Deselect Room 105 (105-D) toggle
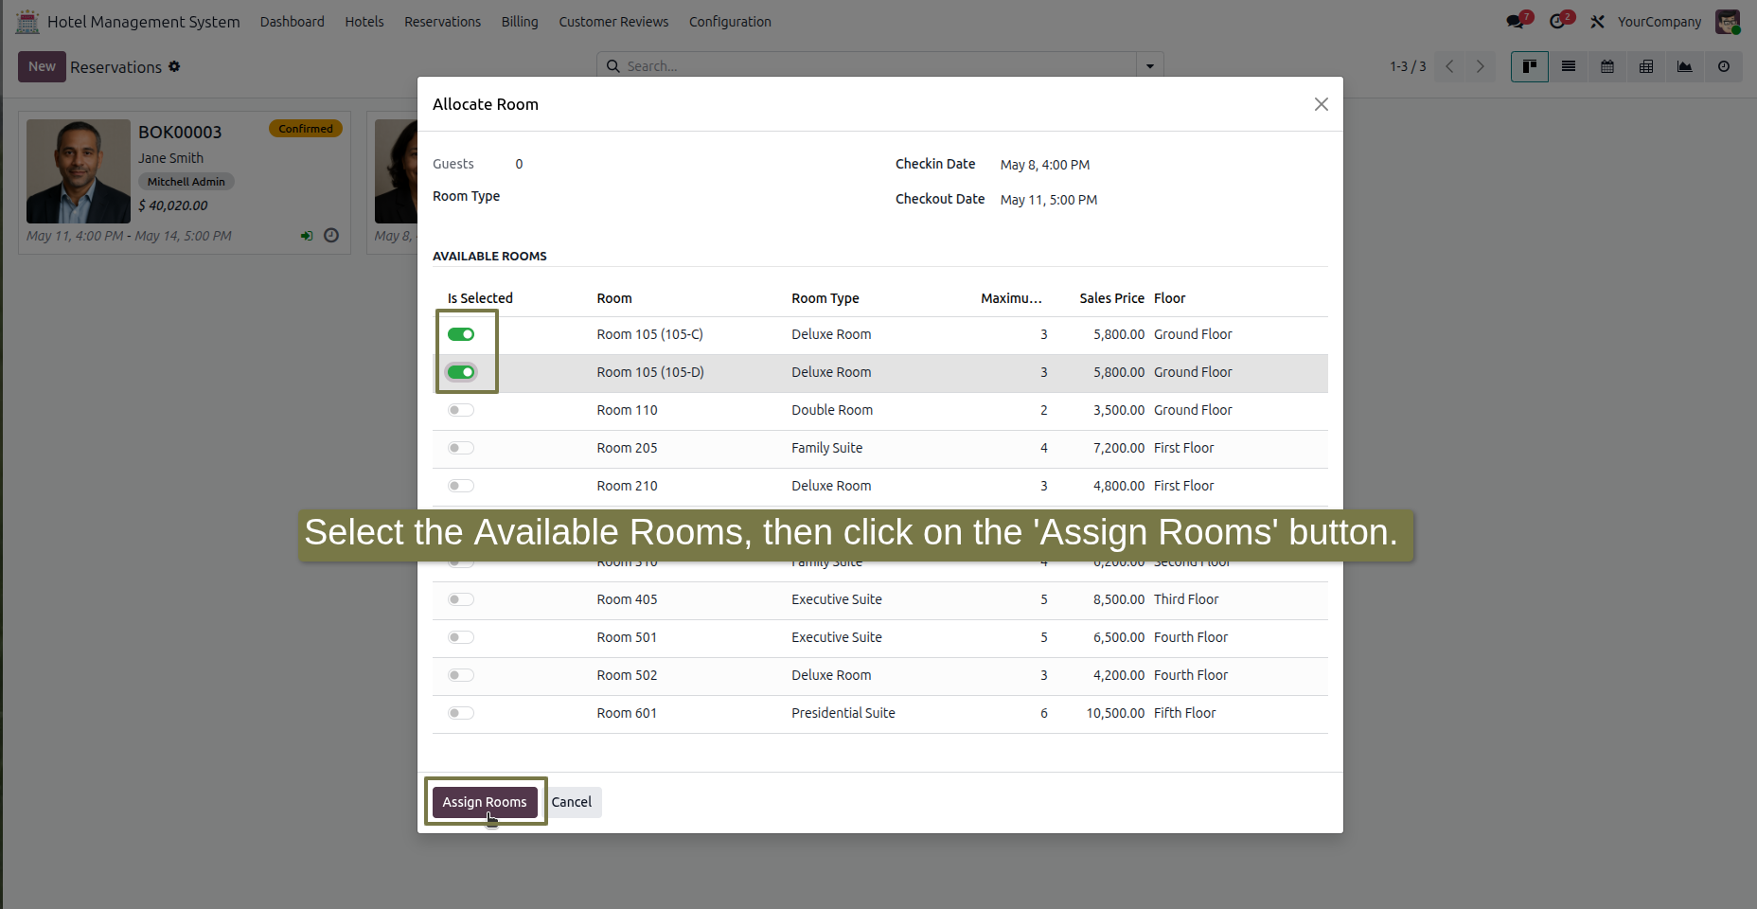1757x909 pixels. tap(461, 372)
